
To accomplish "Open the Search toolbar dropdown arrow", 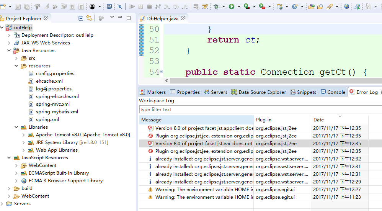I will pyautogui.click(x=337, y=7).
